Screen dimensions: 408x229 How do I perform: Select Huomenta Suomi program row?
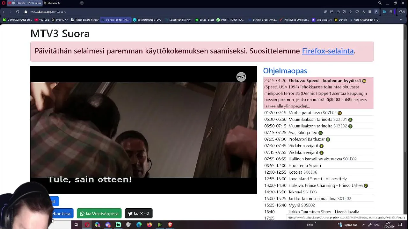click(x=318, y=165)
